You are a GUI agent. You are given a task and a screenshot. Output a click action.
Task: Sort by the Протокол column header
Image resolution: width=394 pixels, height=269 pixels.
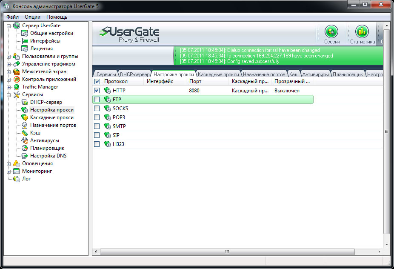(122, 81)
